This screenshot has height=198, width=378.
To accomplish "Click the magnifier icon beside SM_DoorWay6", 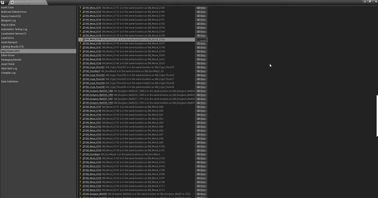I will (84, 155).
